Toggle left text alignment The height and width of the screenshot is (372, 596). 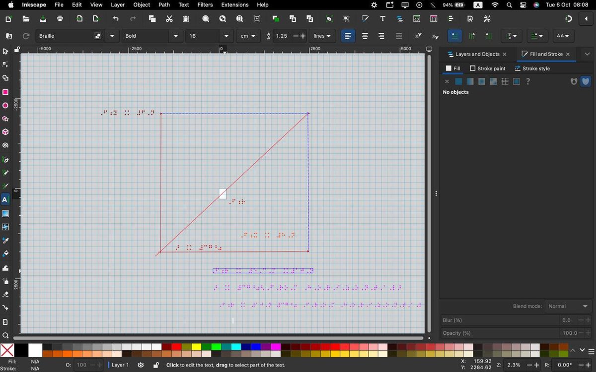348,36
